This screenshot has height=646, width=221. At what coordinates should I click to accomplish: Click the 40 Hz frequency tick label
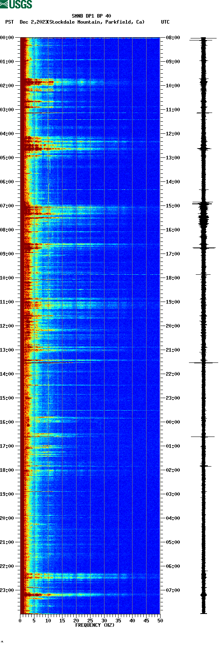point(132,621)
